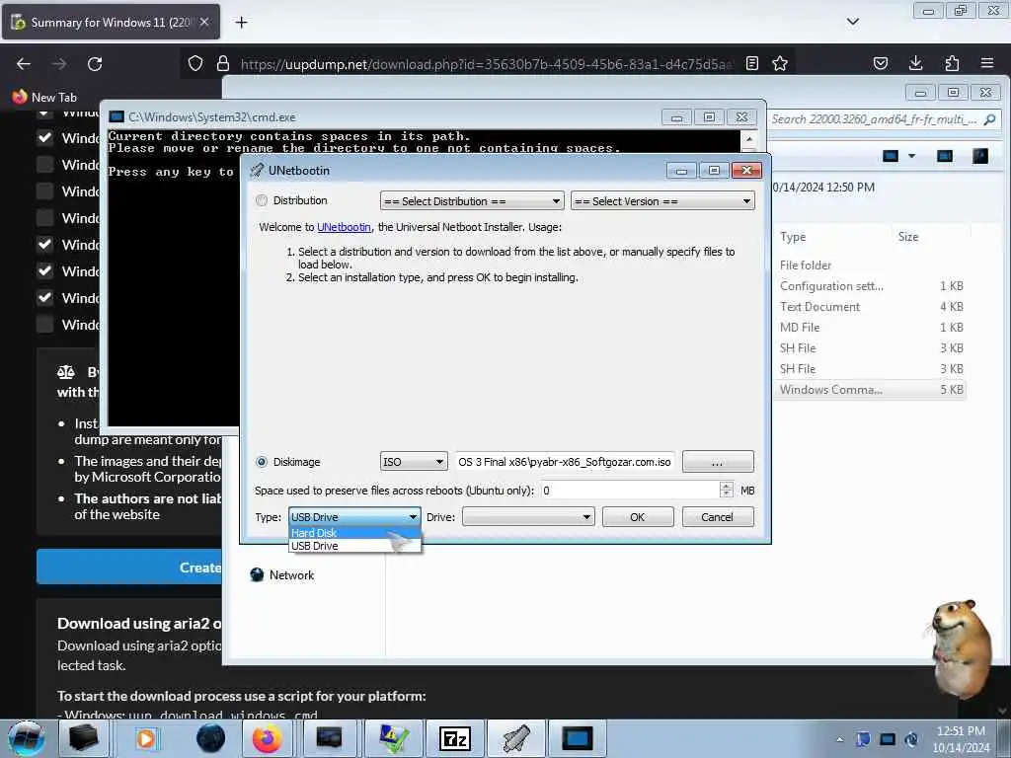
Task: Click Explorer change view icon
Action: [x=891, y=156]
